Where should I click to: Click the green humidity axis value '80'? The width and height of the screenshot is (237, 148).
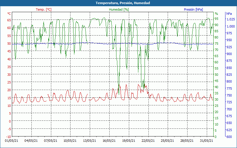217,37
